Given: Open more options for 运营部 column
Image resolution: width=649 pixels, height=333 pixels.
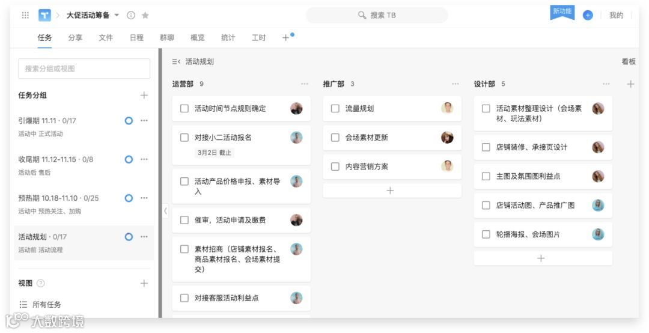Looking at the screenshot, I should (305, 84).
